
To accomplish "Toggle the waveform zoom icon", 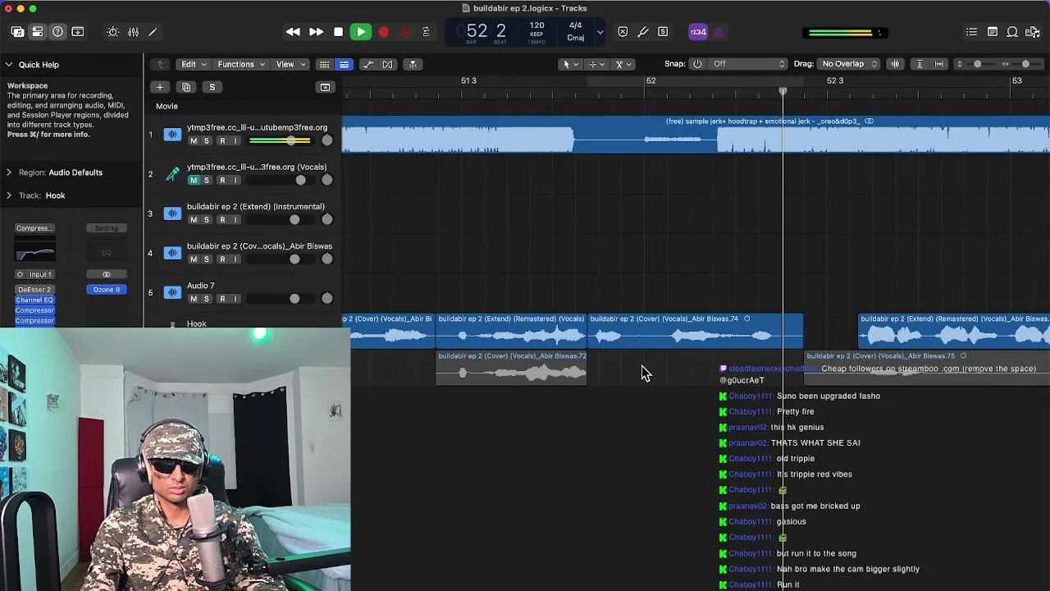I will coord(895,64).
